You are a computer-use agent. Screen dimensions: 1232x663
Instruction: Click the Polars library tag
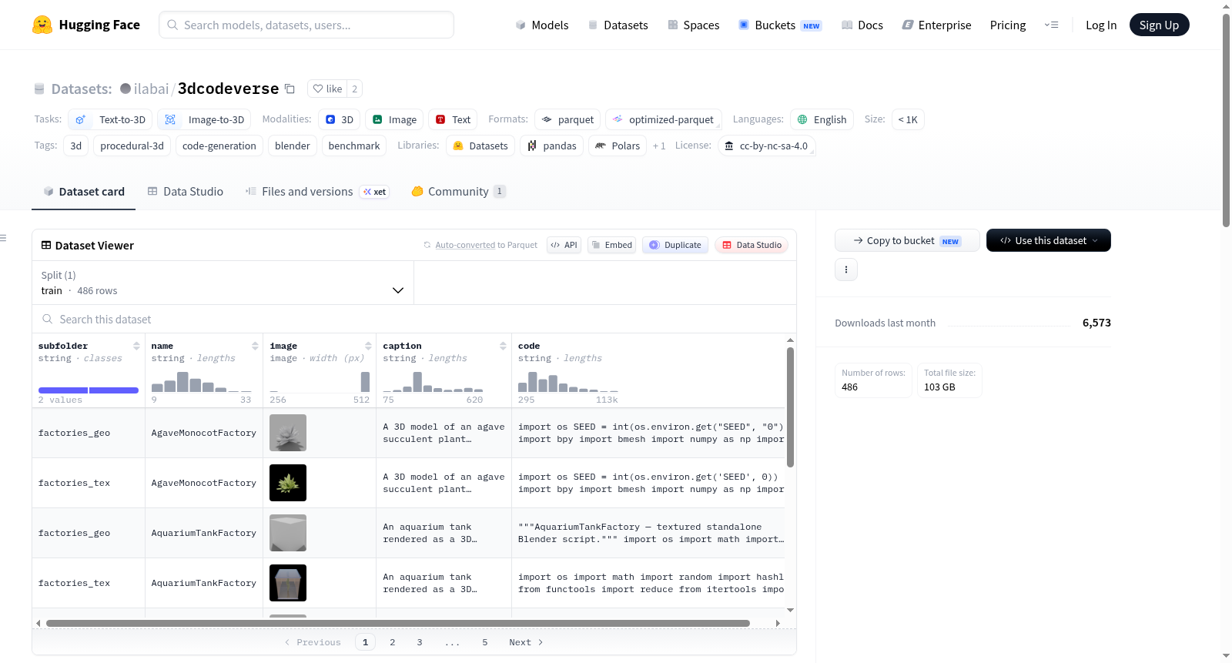(x=618, y=146)
